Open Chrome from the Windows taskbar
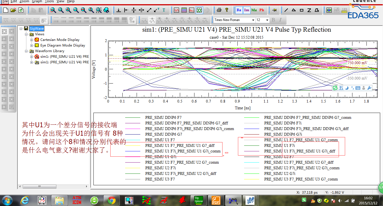383x206 pixels. (x=111, y=200)
